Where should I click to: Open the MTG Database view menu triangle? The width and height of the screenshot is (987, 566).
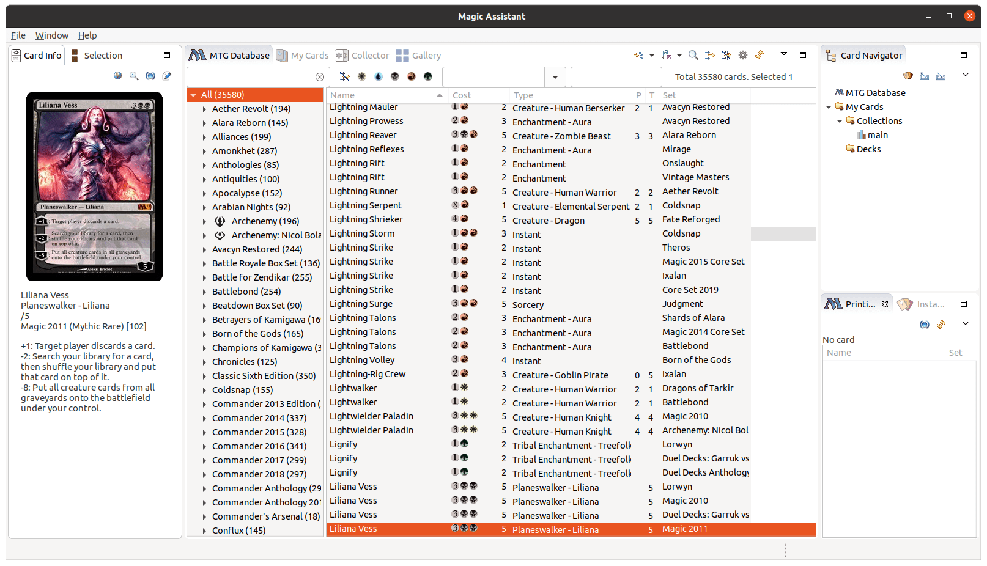pos(784,54)
